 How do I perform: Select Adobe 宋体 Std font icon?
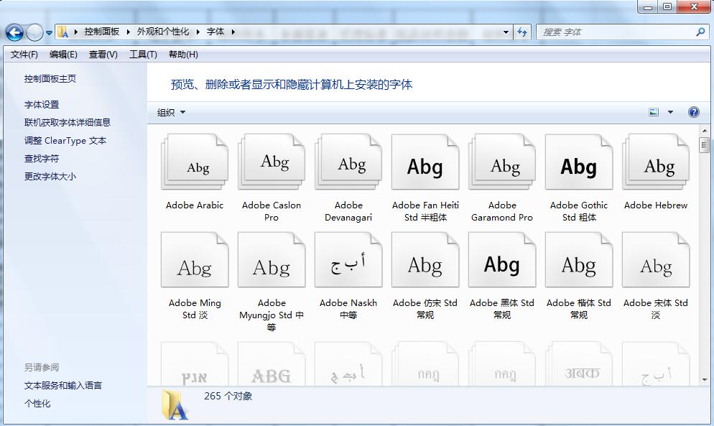(x=656, y=260)
